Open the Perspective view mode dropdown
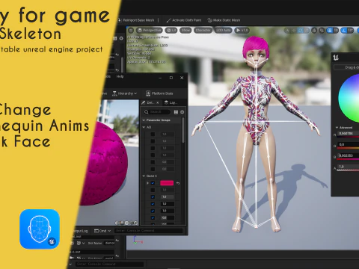 (x=150, y=31)
